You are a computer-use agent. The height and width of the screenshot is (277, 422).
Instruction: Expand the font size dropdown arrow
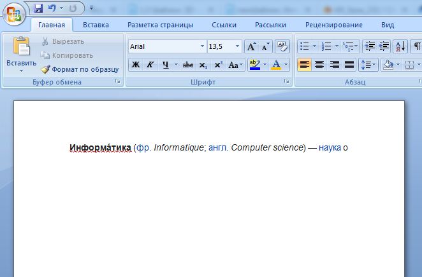237,46
